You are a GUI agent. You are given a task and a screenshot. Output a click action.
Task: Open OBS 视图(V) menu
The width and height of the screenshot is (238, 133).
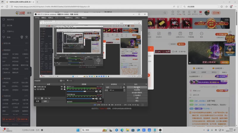(x=51, y=18)
